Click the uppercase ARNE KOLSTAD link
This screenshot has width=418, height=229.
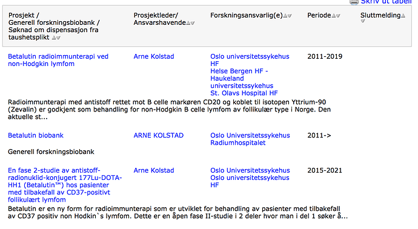[x=159, y=136]
